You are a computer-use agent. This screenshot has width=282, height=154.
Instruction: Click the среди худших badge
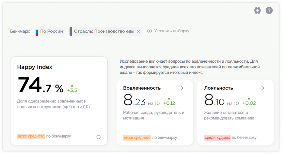click(217, 138)
